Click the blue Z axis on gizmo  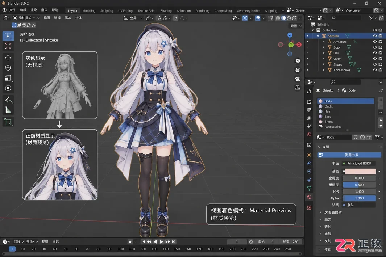pos(290,35)
